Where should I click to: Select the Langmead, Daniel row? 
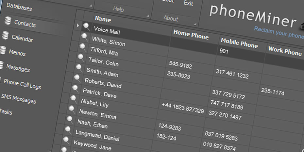coord(97,135)
